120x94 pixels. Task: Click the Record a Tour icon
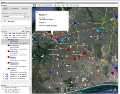(x=51, y=5)
